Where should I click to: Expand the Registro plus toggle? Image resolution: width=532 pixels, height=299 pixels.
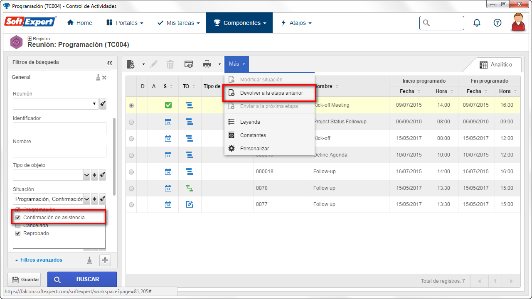pos(30,39)
